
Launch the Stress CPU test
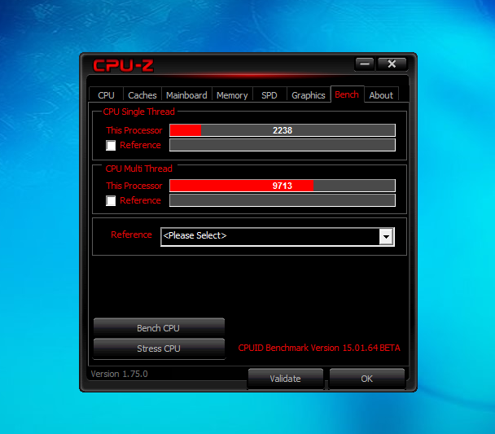point(159,349)
